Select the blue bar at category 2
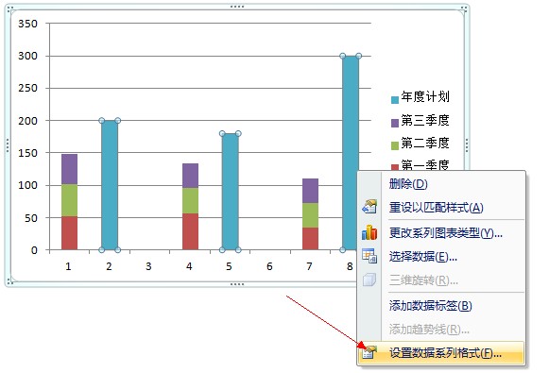The image size is (549, 373). point(110,185)
